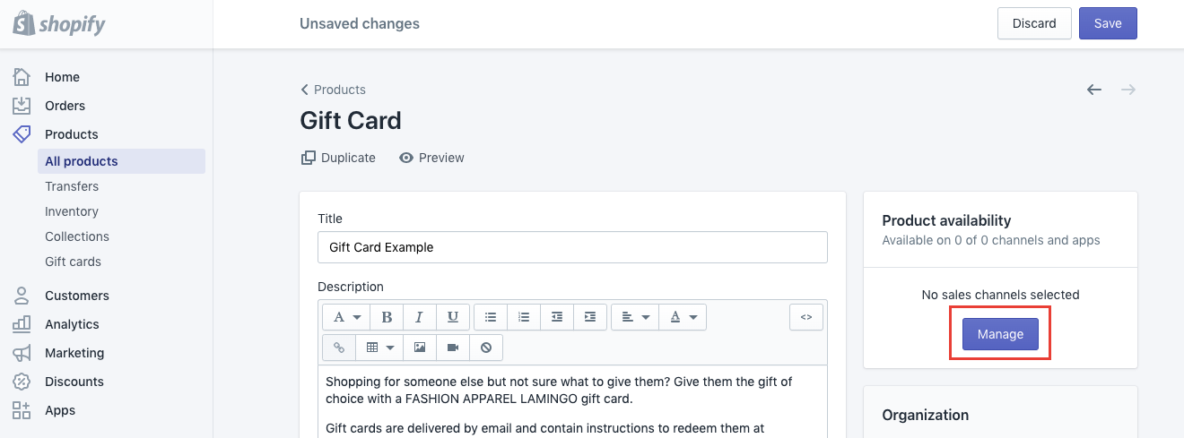Insert a bulleted list
The image size is (1184, 438).
[491, 317]
